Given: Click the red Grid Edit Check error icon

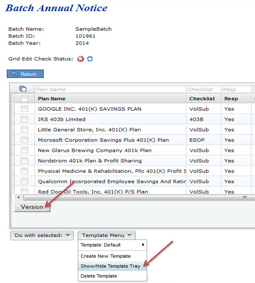Looking at the screenshot, I should (81, 59).
